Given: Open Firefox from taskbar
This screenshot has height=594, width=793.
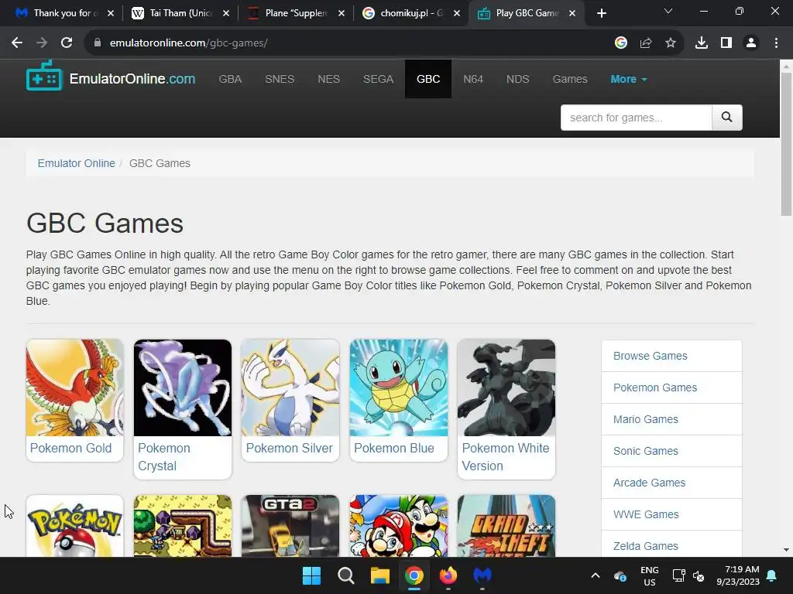Looking at the screenshot, I should click(448, 575).
